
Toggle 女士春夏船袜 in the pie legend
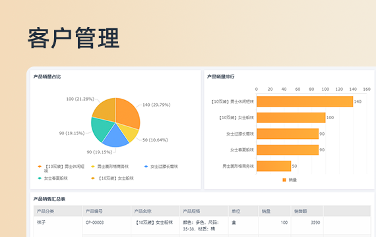(53, 178)
